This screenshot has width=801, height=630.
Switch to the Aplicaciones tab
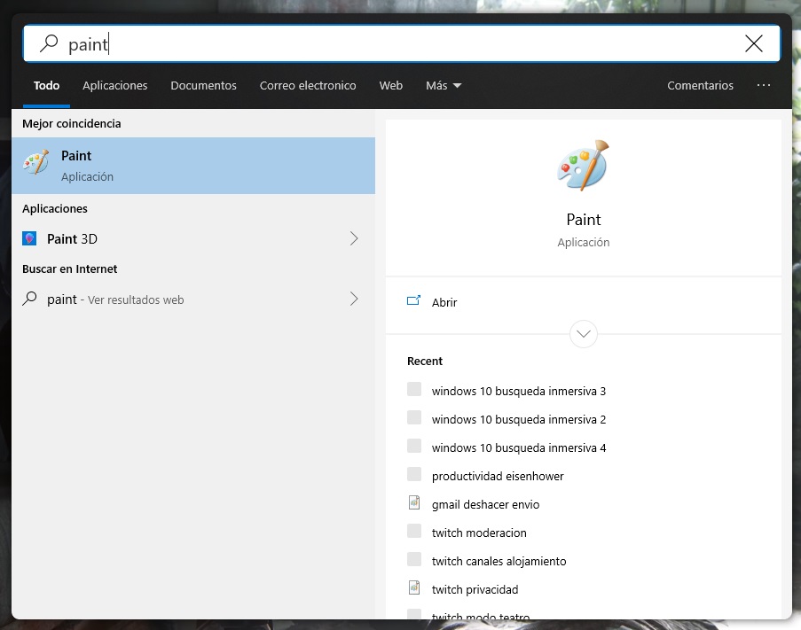[x=115, y=86]
